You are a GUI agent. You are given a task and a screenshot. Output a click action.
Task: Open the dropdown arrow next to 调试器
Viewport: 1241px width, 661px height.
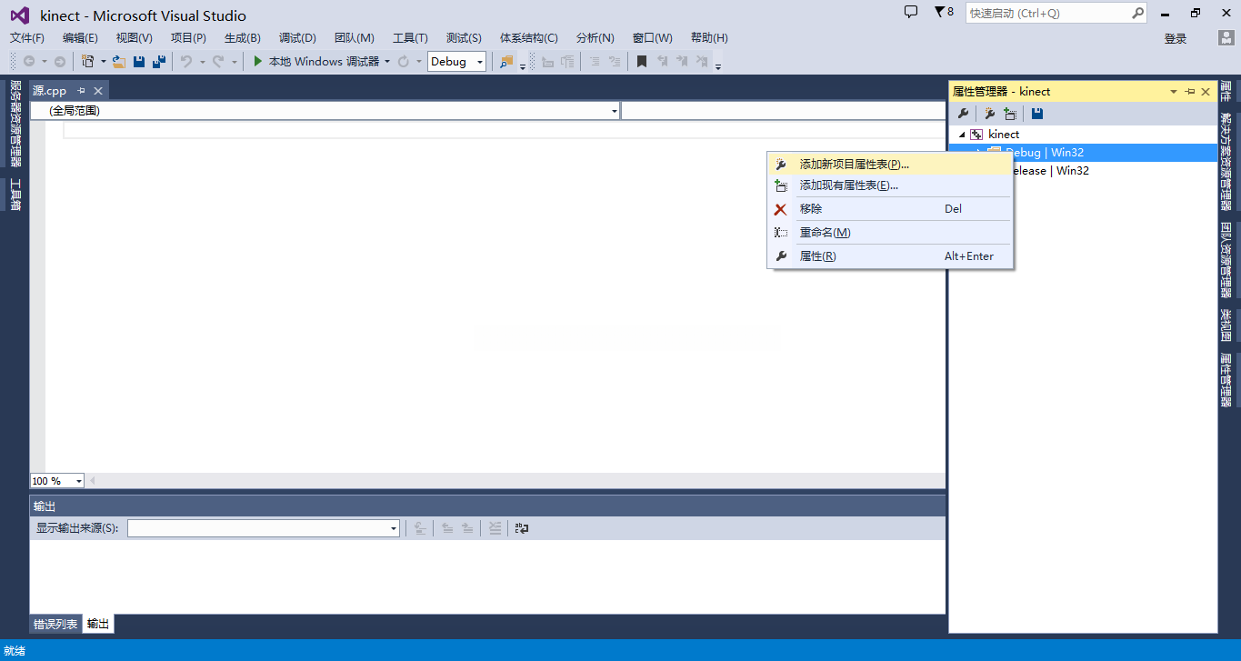point(387,62)
